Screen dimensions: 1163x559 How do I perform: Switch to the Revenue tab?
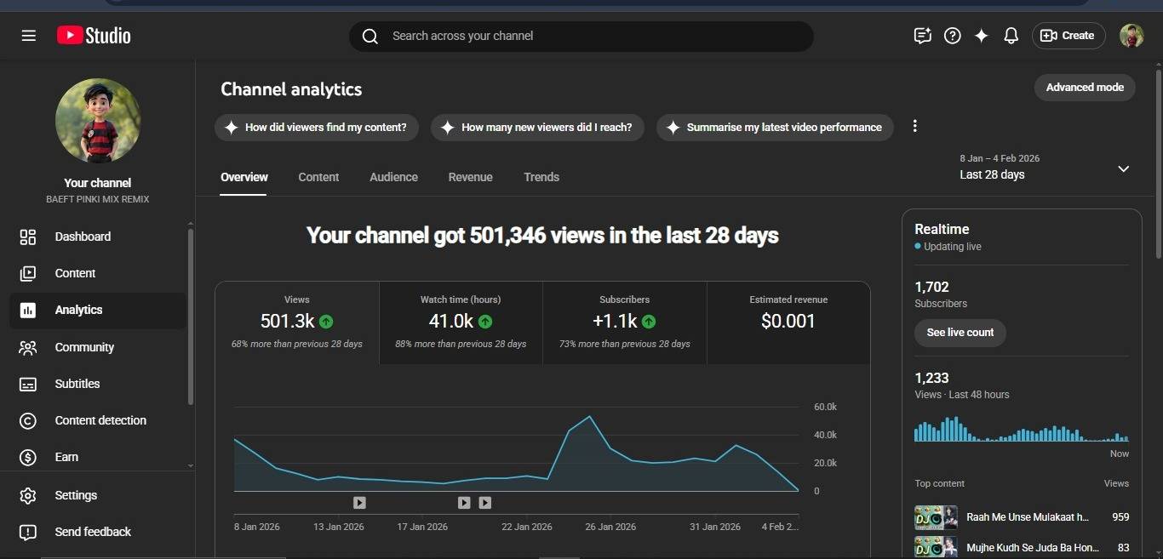point(470,177)
